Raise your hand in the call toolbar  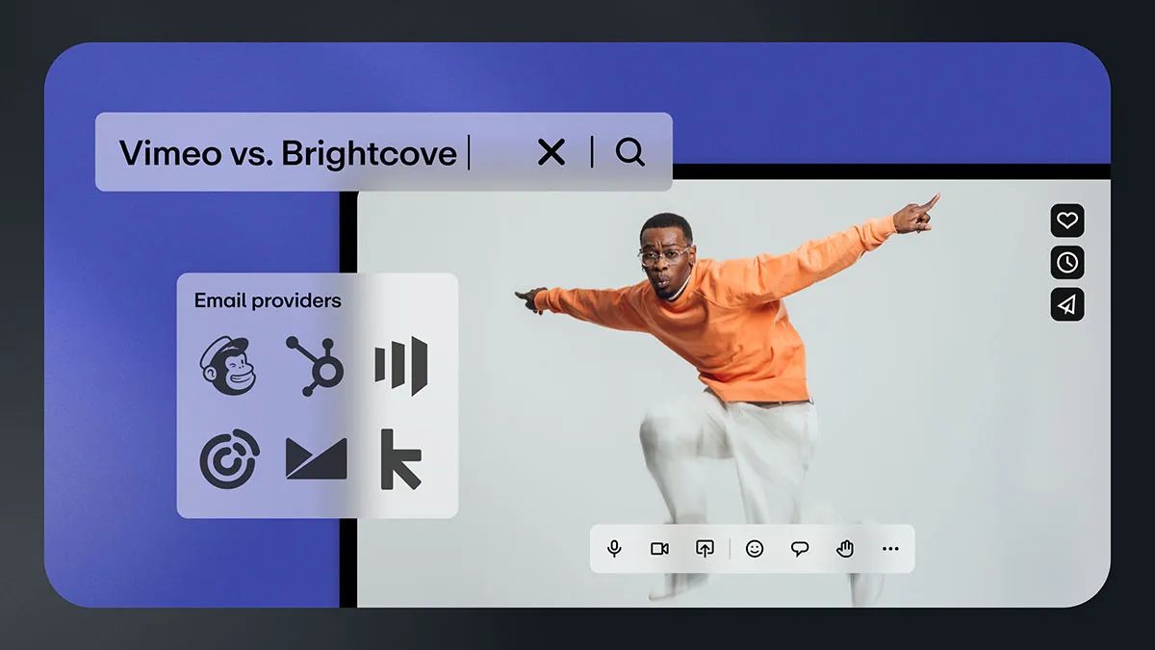pos(845,549)
